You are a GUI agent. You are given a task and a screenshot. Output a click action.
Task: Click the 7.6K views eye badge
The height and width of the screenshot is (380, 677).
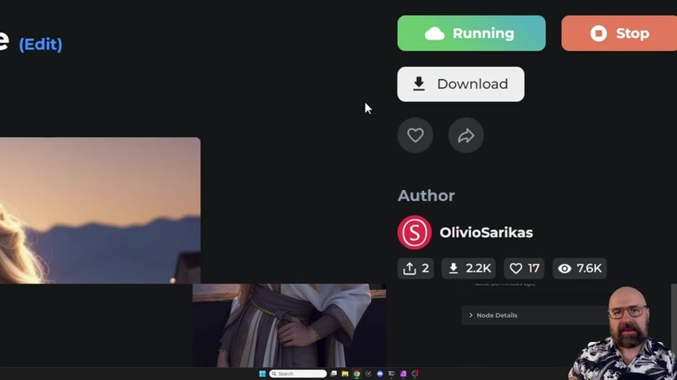(x=579, y=268)
